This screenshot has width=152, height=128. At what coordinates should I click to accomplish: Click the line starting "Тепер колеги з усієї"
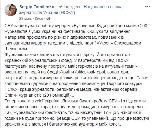75,101
